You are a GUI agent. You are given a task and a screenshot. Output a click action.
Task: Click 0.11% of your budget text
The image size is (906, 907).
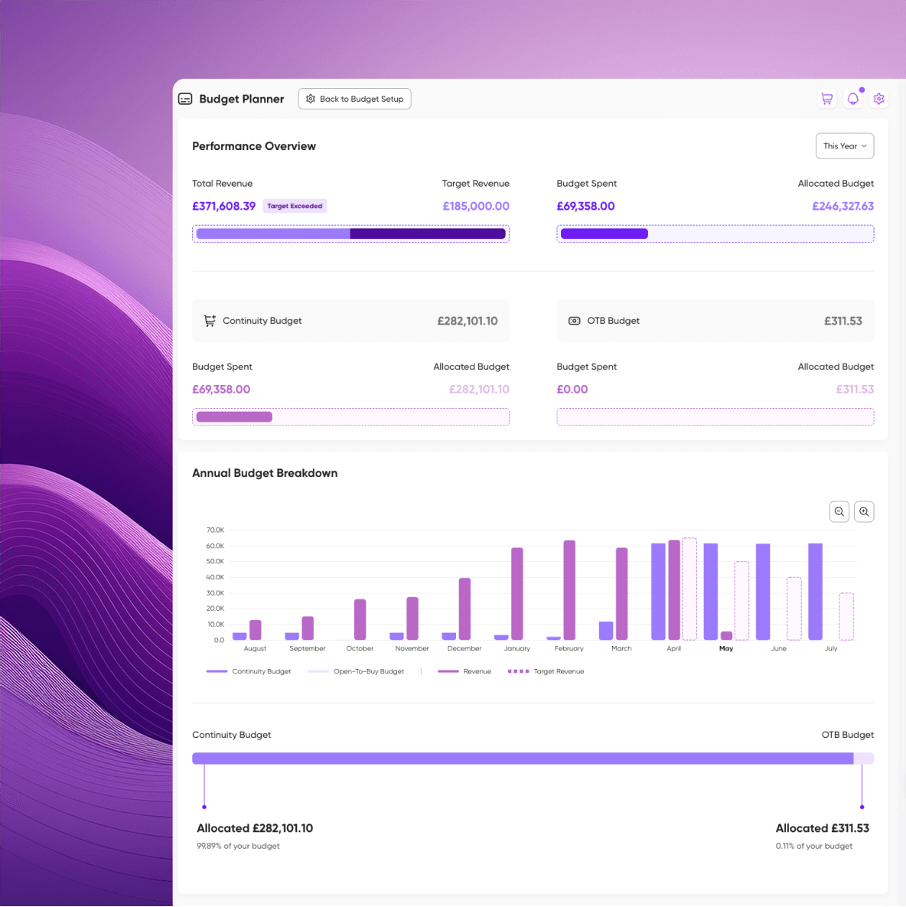pos(814,847)
